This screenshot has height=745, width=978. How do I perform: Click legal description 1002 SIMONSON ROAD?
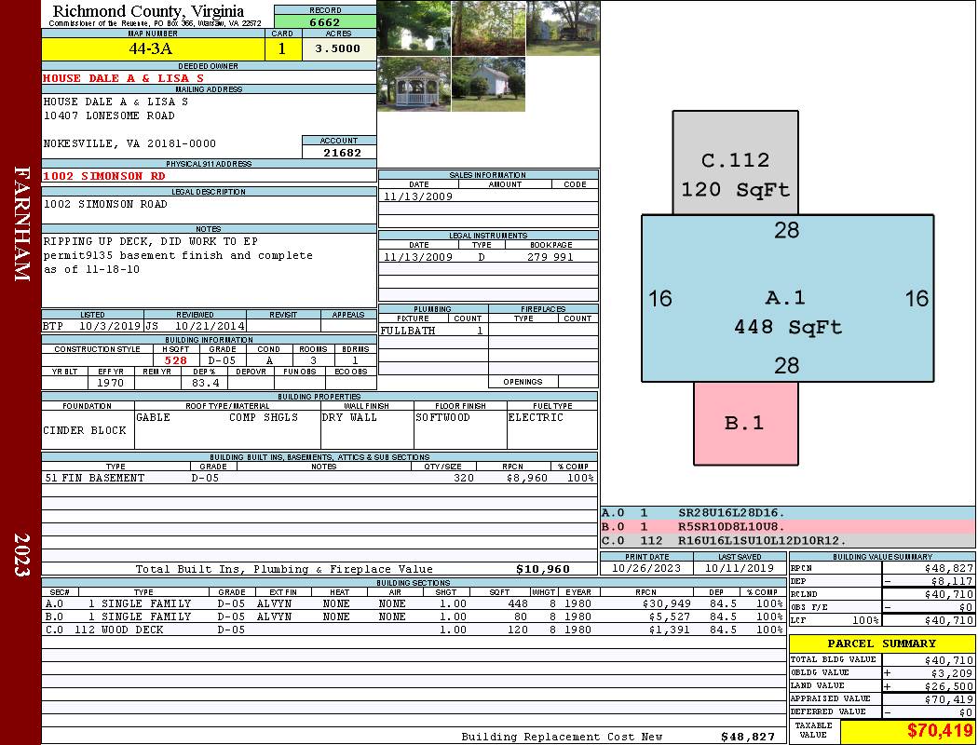pyautogui.click(x=105, y=204)
